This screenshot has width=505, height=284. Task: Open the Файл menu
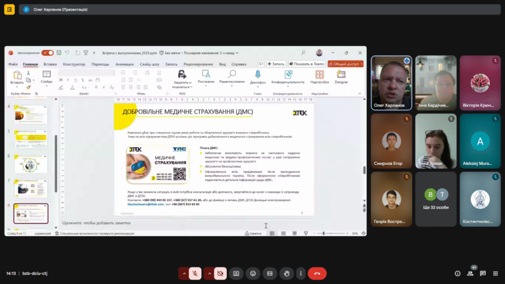point(13,64)
